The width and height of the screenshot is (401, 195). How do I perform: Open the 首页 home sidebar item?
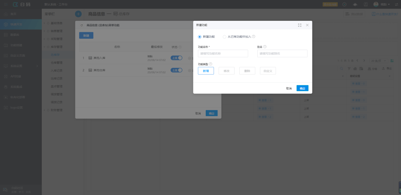21,14
